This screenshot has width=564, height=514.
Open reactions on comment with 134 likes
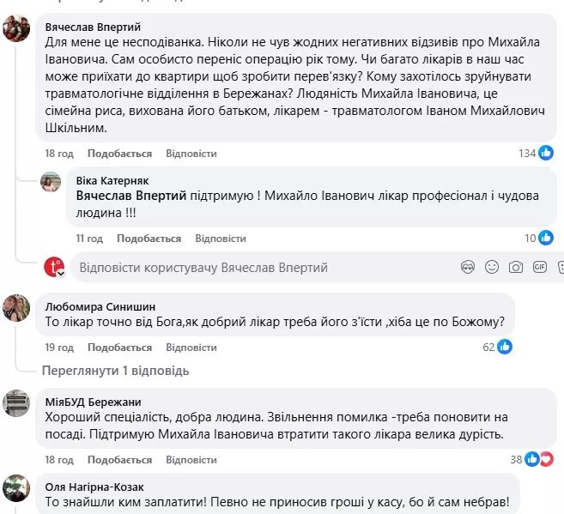[537, 154]
